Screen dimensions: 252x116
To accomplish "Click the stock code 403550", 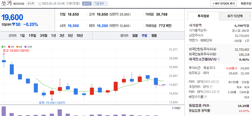I will click(x=19, y=3).
